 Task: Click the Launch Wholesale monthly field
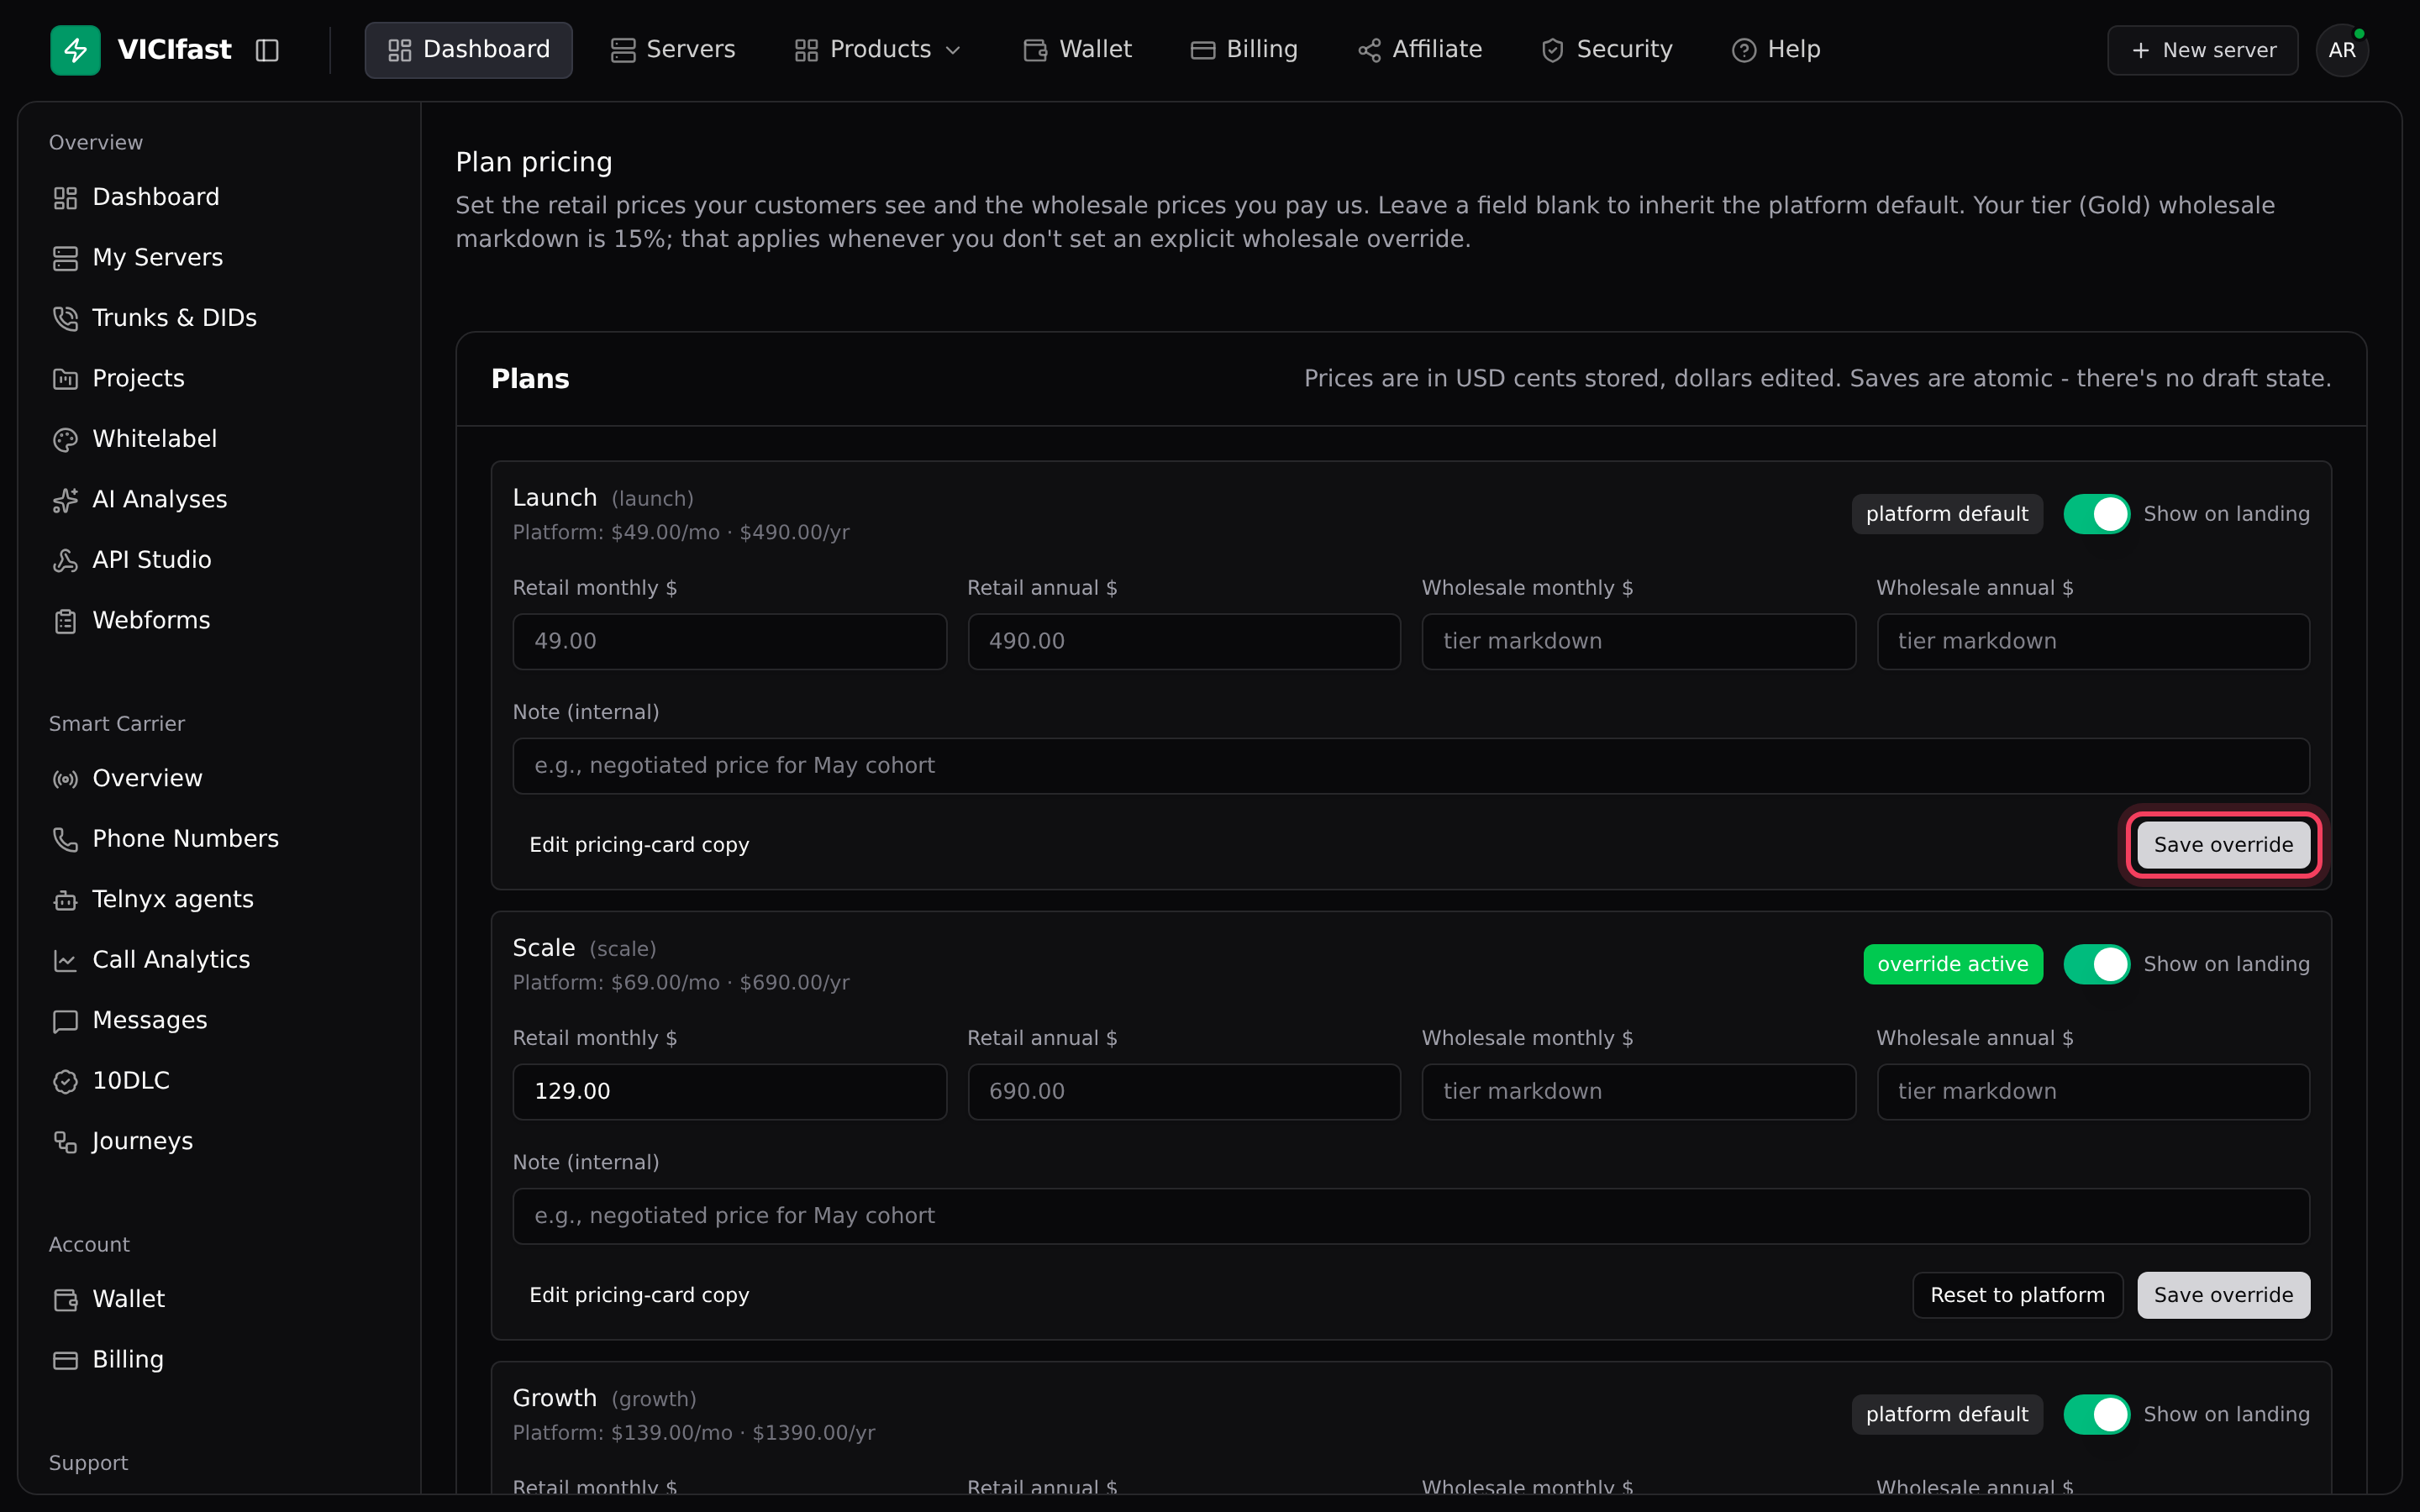[x=1638, y=641]
